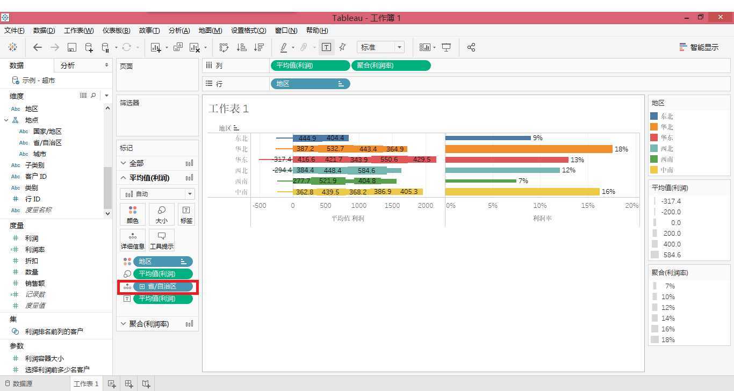The height and width of the screenshot is (391, 734).
Task: Collapse the 地点 hierarchy
Action: [x=6, y=120]
